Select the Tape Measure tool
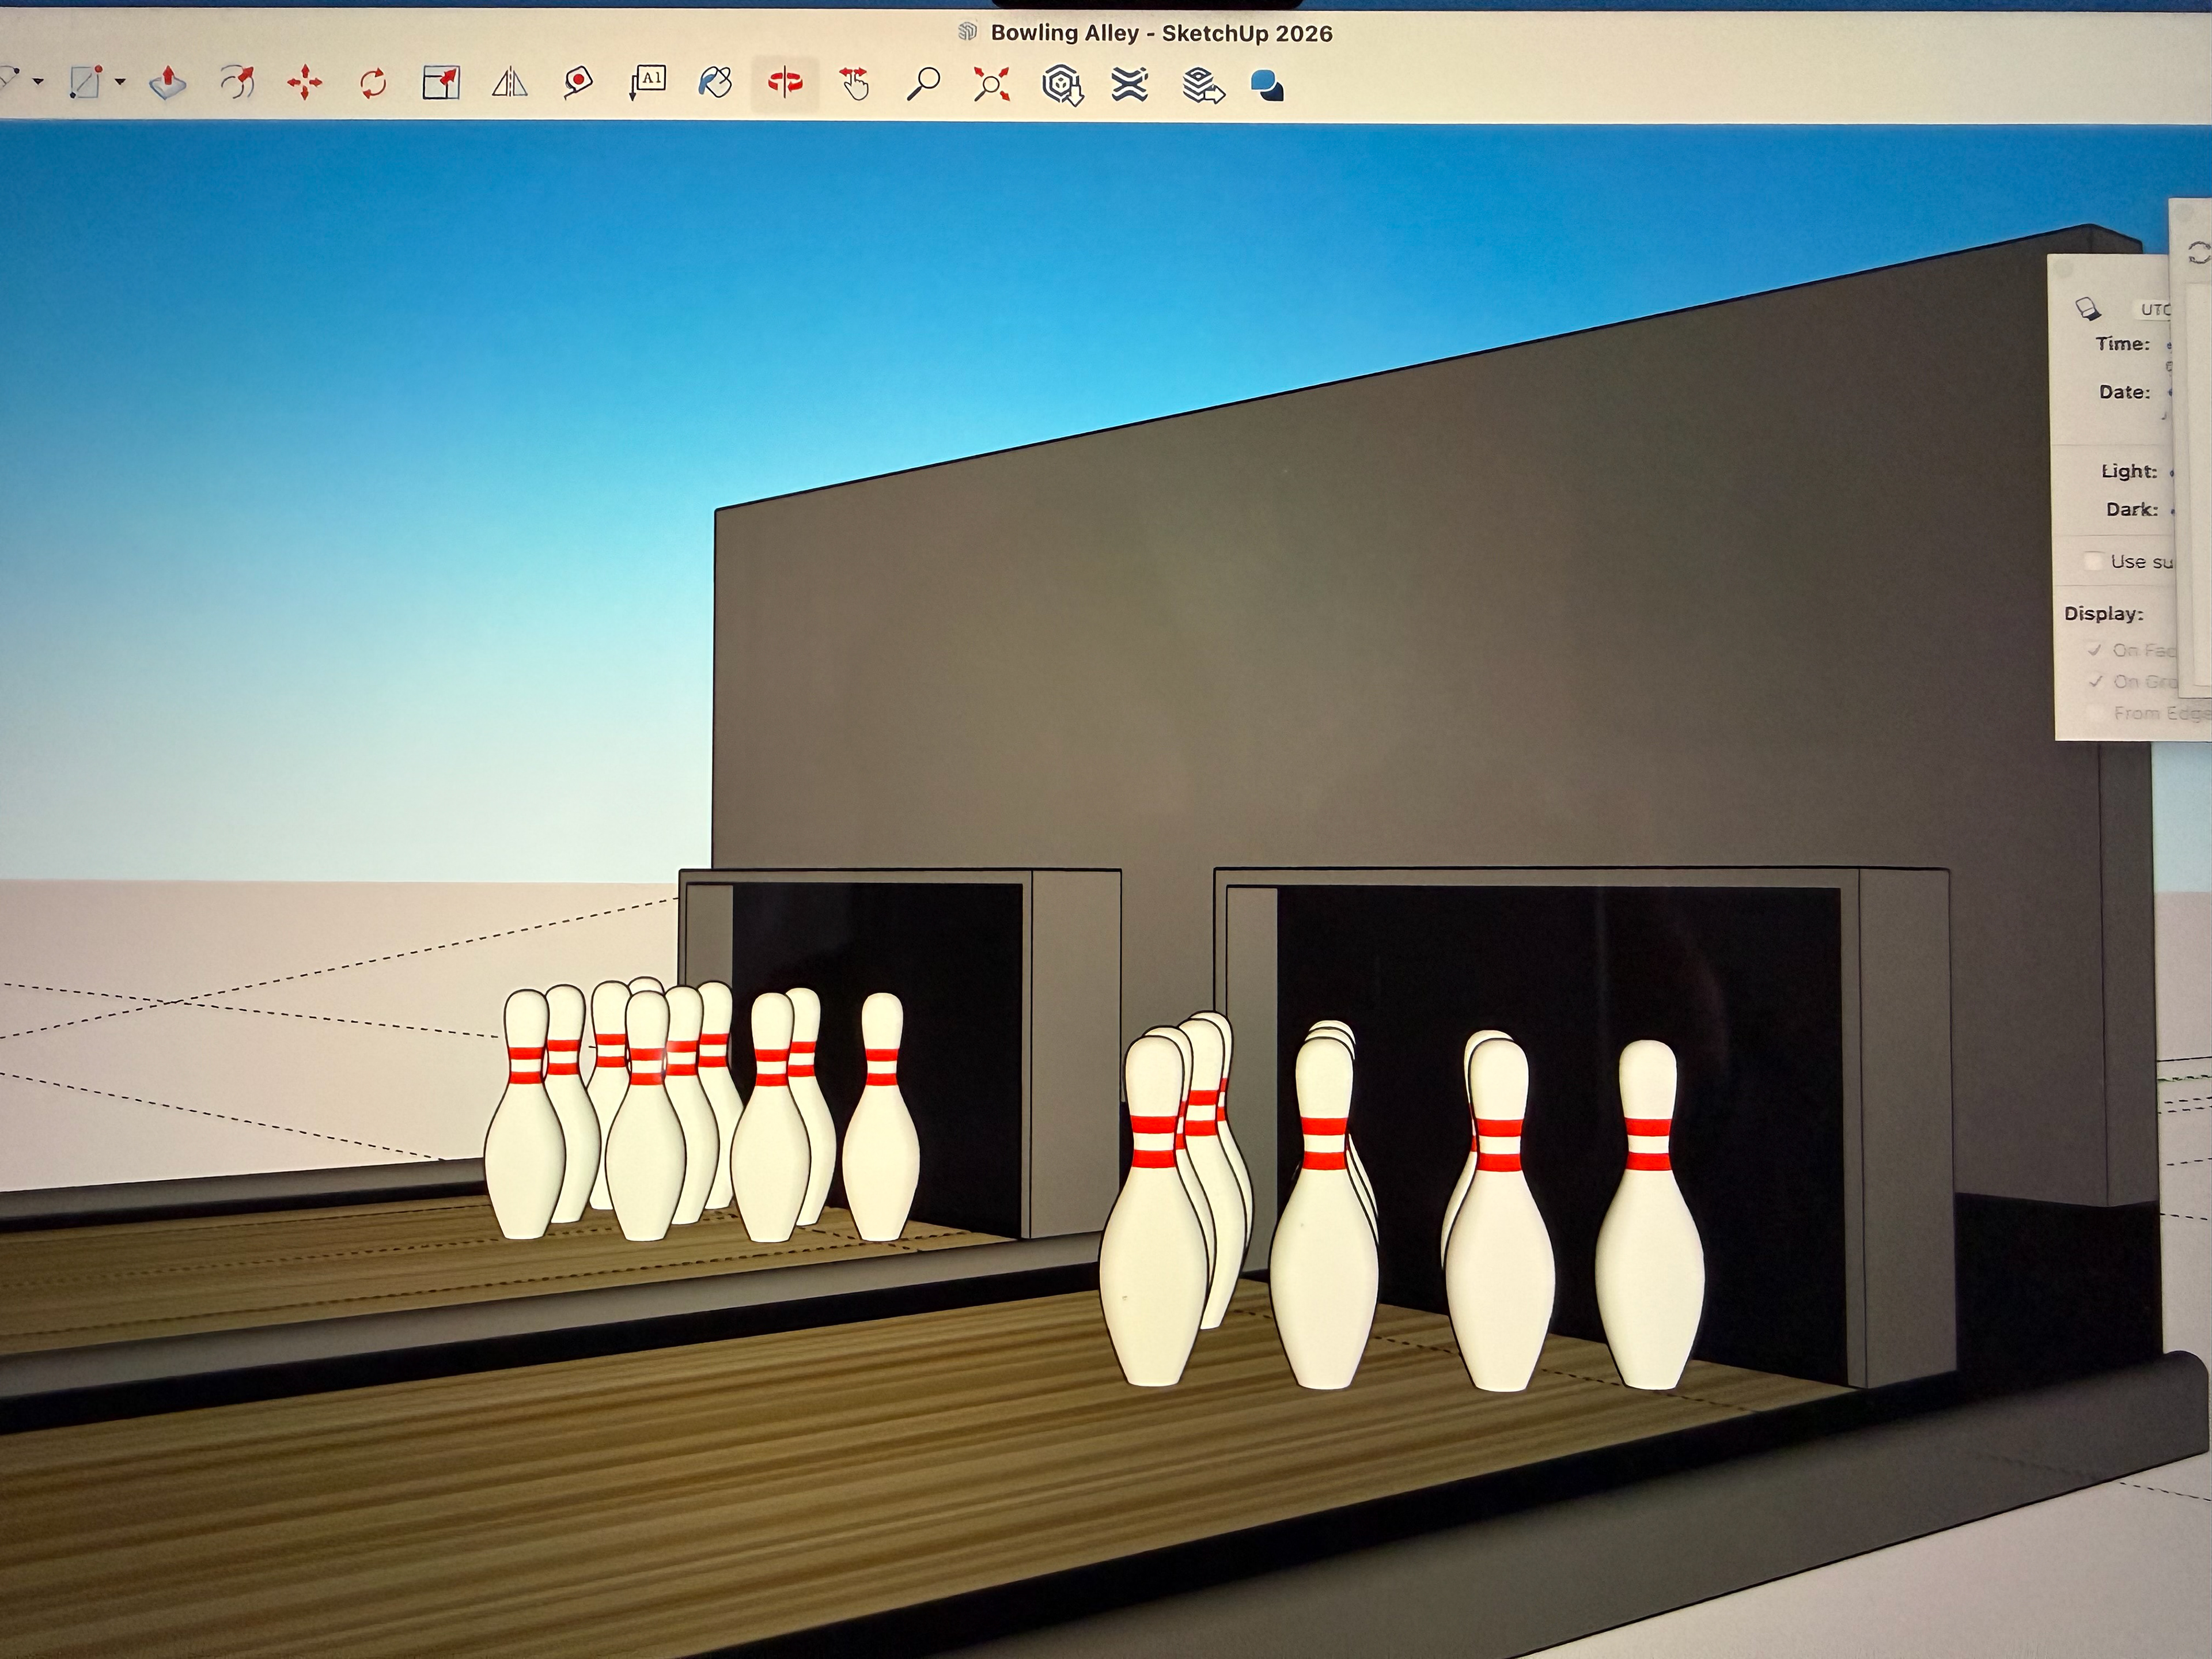 578,83
